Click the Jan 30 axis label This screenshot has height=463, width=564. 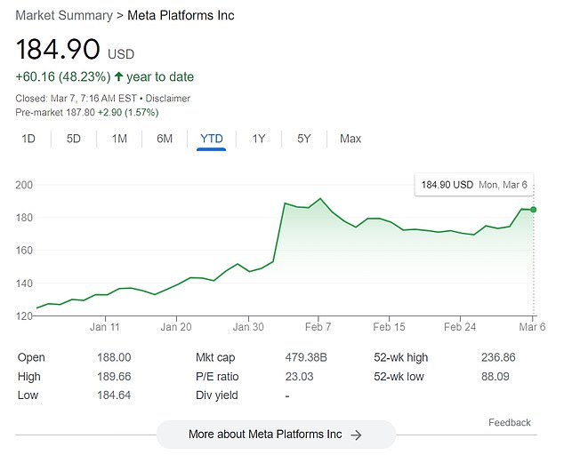click(x=248, y=327)
